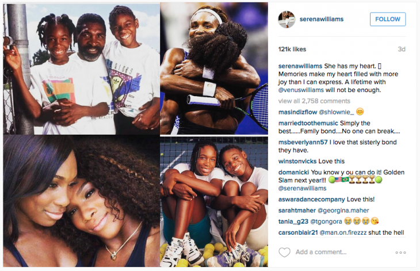Open masindizflow commenter profile

tap(297, 112)
